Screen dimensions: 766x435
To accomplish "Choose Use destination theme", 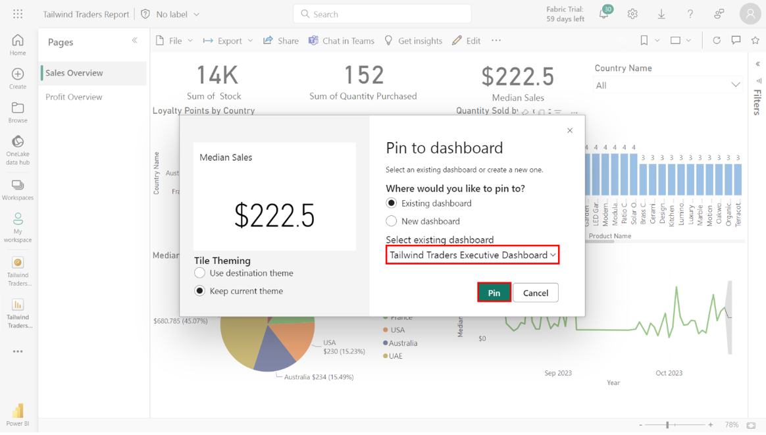I will 200,273.
